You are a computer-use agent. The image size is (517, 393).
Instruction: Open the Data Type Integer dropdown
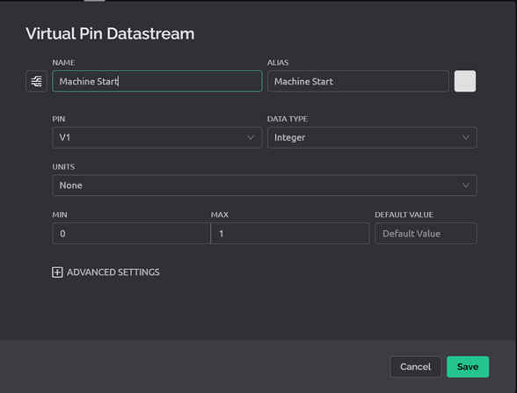(372, 137)
